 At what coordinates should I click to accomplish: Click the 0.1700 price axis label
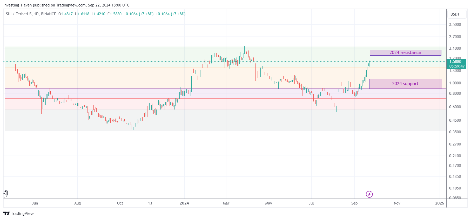click(455, 166)
